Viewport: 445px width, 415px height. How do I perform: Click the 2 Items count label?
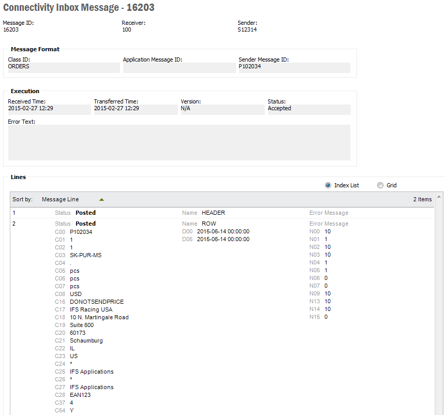[422, 199]
